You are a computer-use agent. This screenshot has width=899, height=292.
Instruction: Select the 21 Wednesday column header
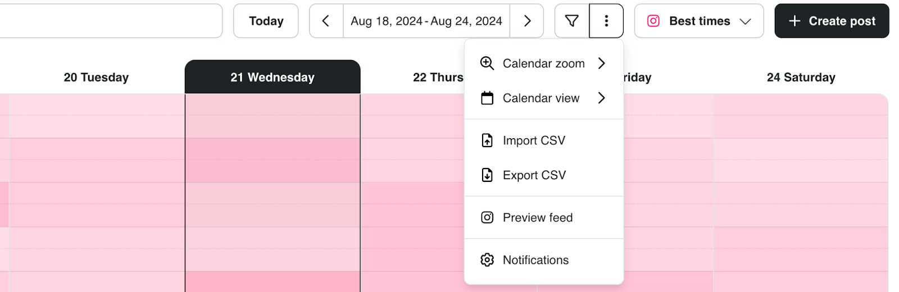[273, 77]
